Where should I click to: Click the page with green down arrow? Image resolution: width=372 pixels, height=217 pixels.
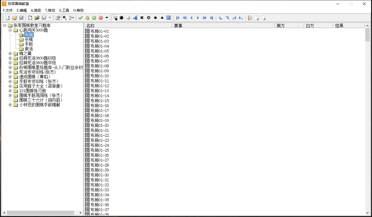(264, 18)
